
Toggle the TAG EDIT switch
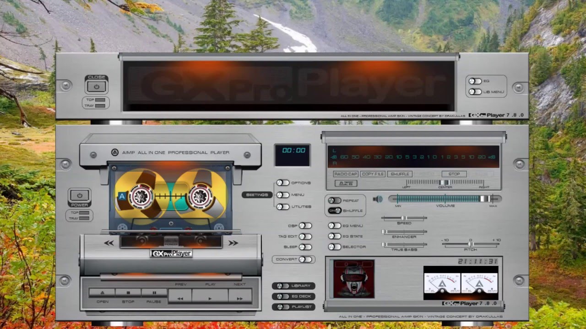[x=305, y=236]
